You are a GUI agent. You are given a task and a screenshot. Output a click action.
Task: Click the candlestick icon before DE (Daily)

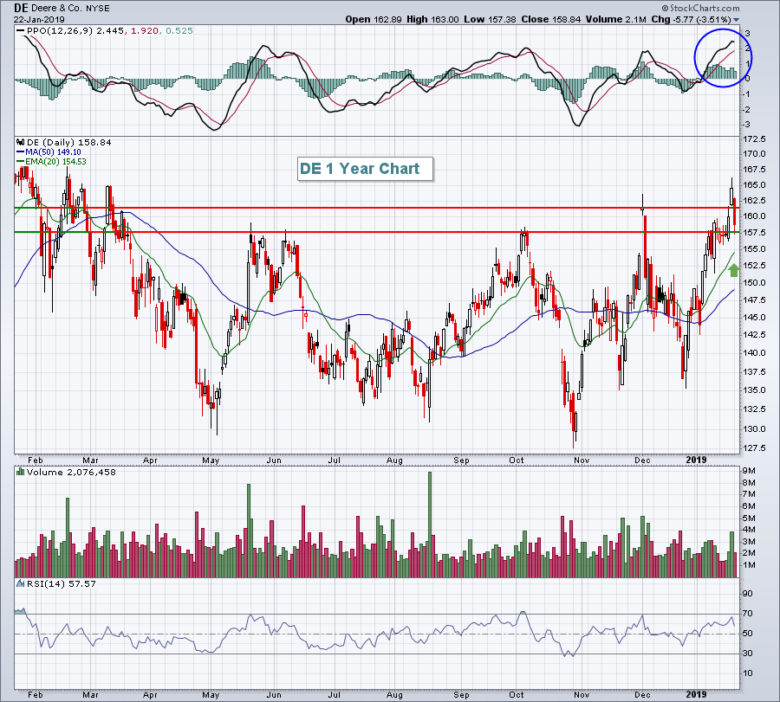pyautogui.click(x=21, y=142)
